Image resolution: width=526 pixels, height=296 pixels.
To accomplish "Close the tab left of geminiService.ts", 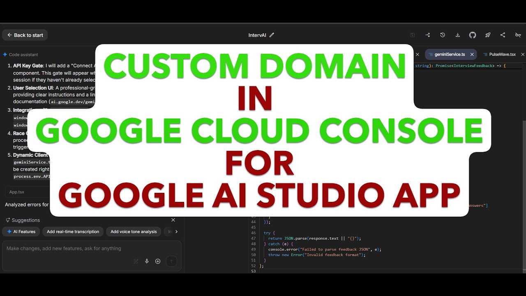I will click(x=417, y=54).
